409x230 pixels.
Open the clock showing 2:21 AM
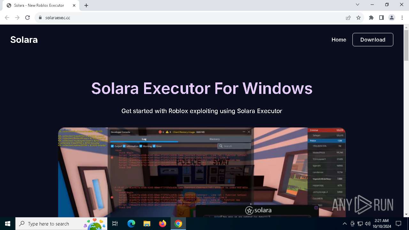[382, 224]
